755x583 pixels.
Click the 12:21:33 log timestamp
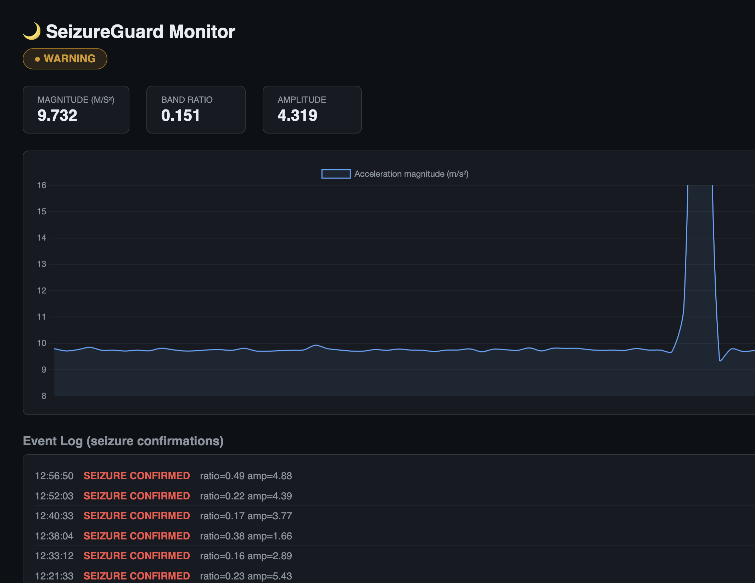click(x=54, y=576)
